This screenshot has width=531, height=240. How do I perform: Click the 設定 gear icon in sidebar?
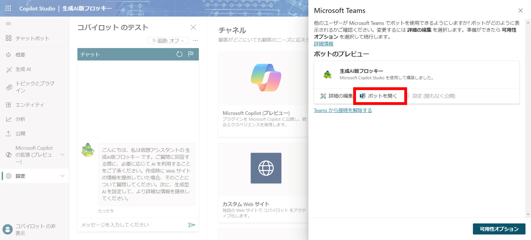[x=9, y=176]
